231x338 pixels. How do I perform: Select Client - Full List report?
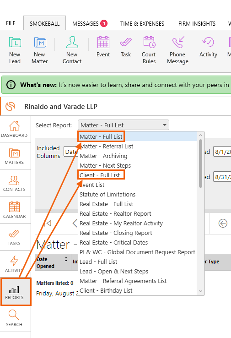pos(137,175)
